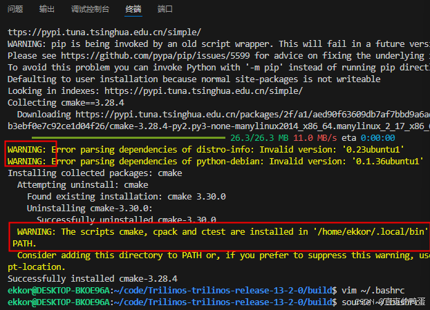Switch to the 输出 (Output) tab
430x310 pixels.
coord(46,9)
